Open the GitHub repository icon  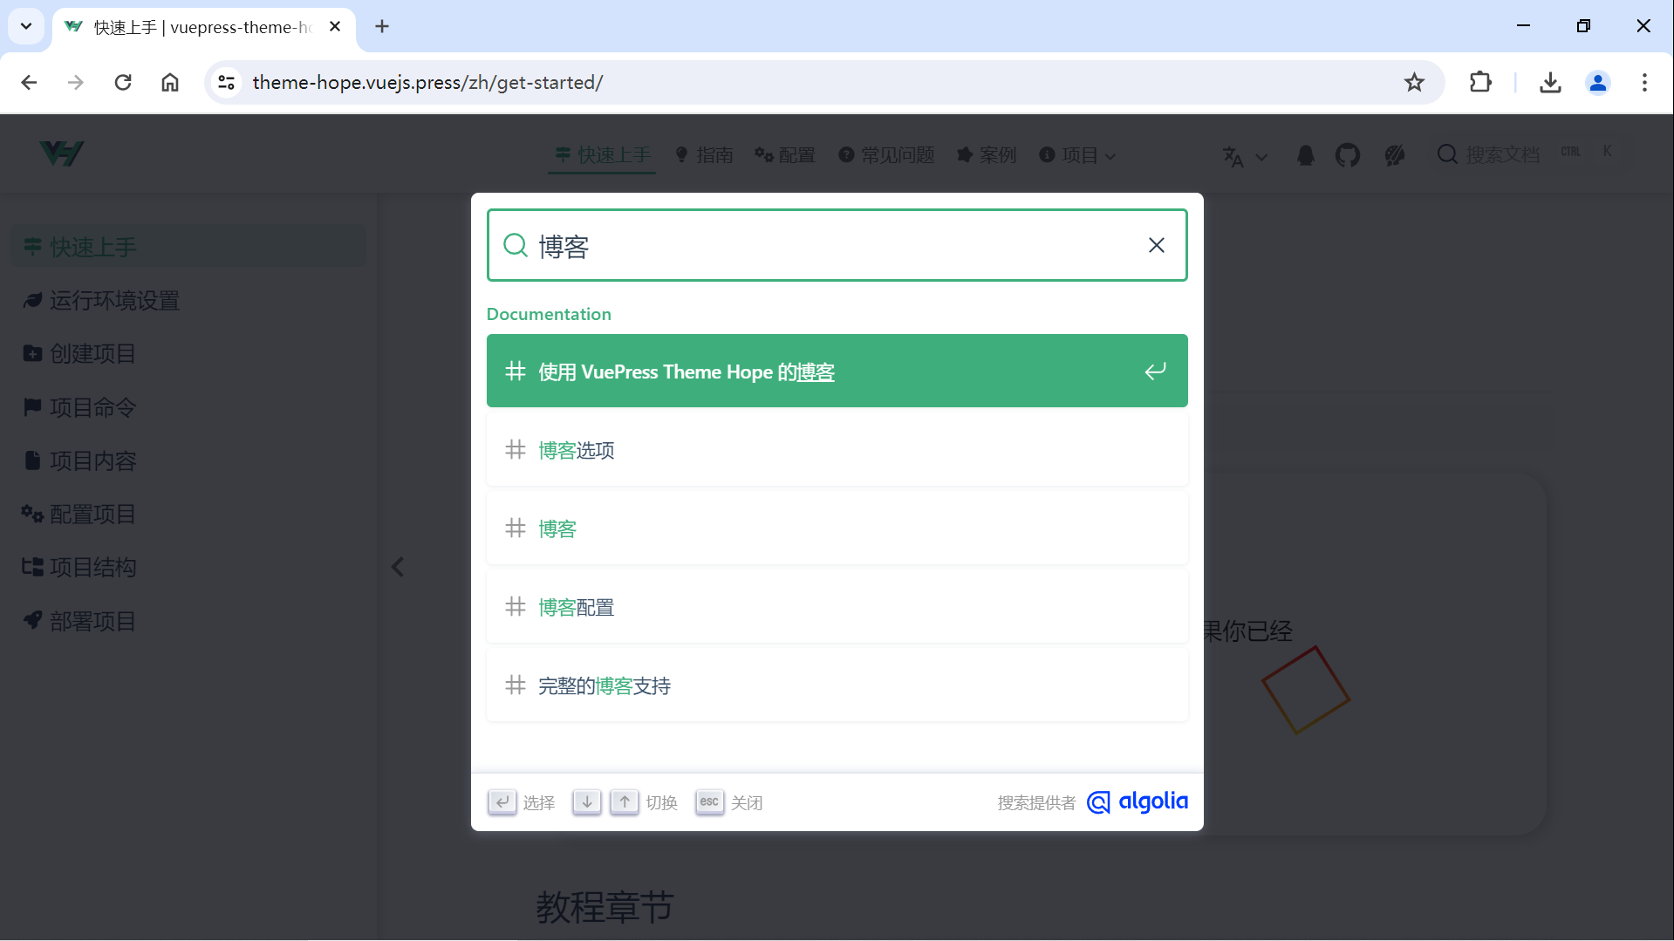[1348, 155]
